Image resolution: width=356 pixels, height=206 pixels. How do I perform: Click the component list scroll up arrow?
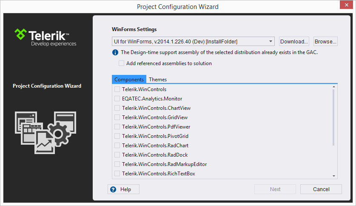(334, 87)
